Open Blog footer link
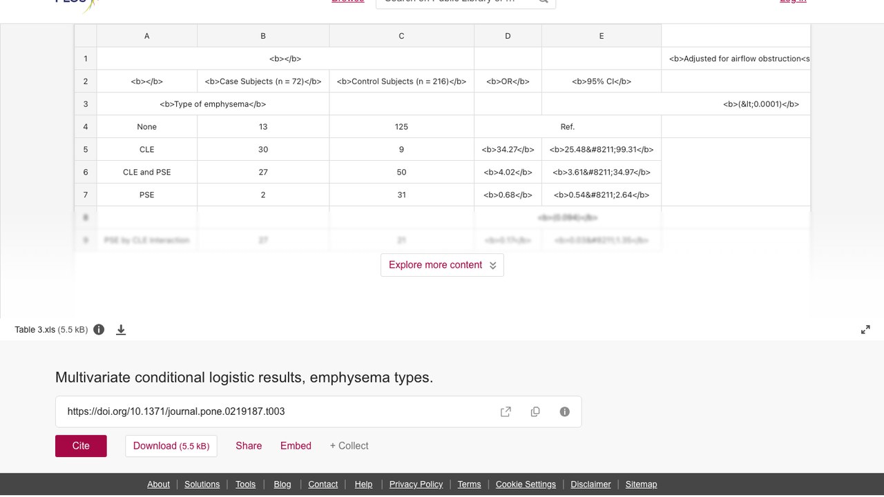The width and height of the screenshot is (884, 497). 282,485
